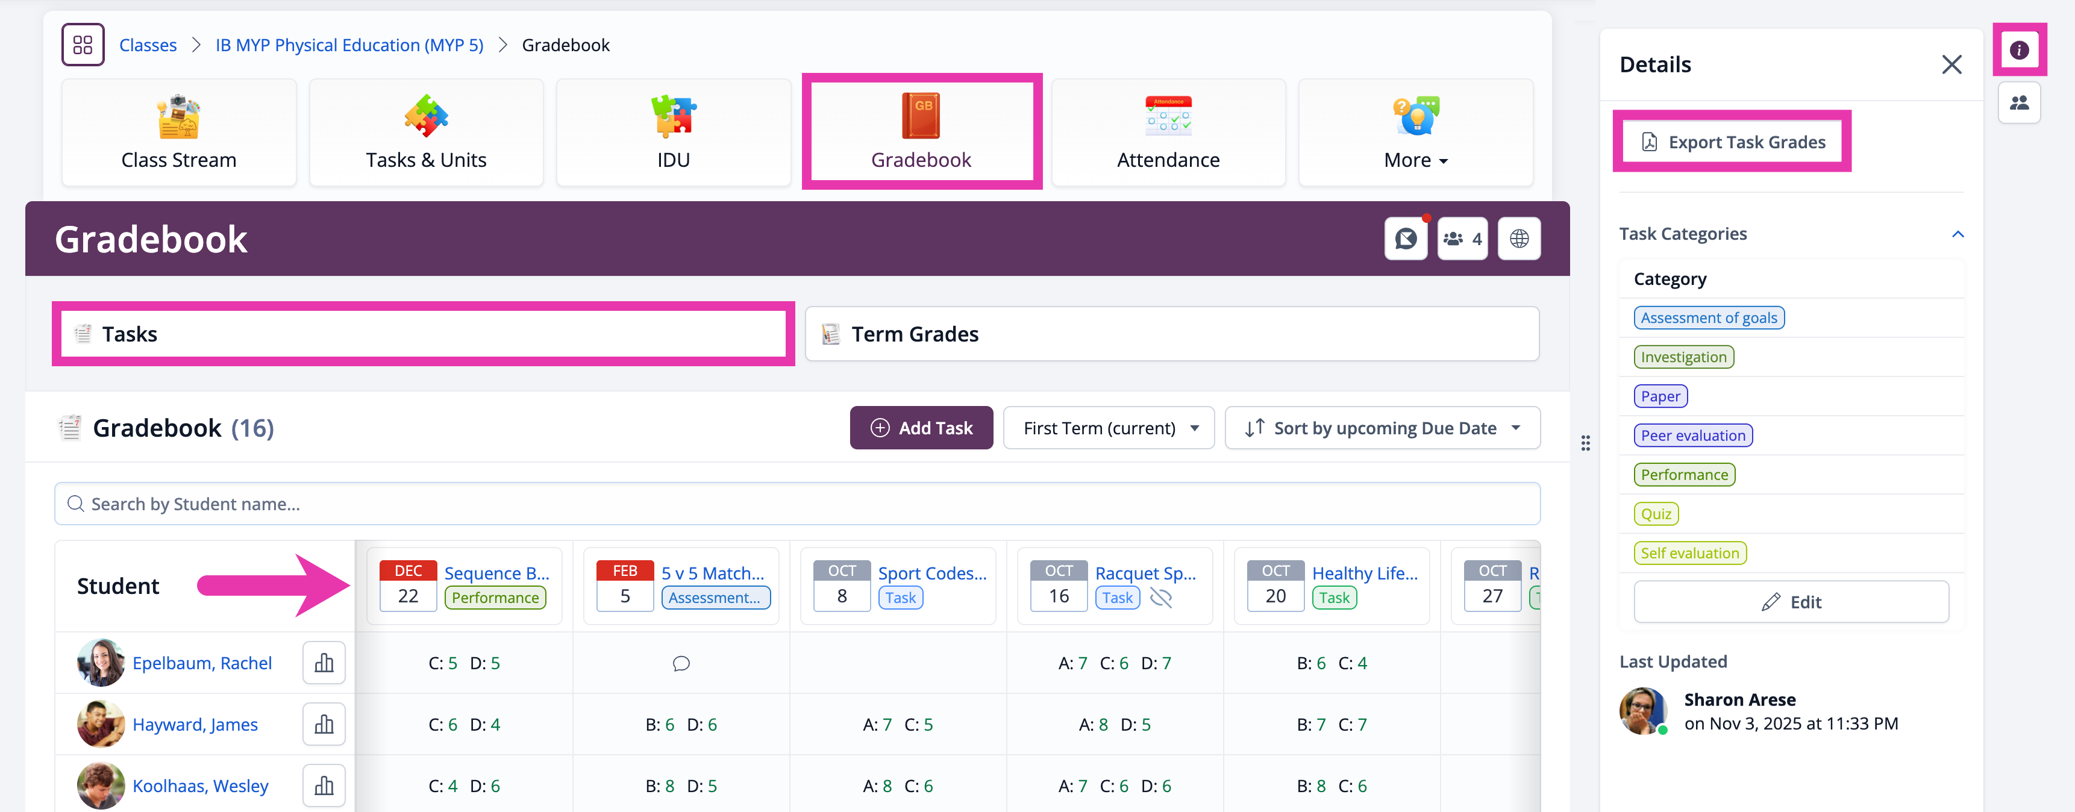
Task: Toggle the info Details sidebar icon
Action: [2018, 50]
